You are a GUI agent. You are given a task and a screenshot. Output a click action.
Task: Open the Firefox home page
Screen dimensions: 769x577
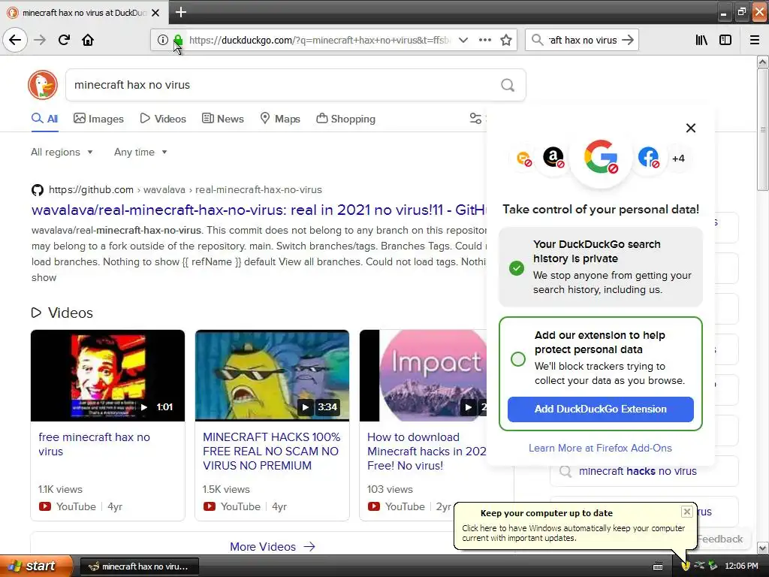(x=88, y=40)
